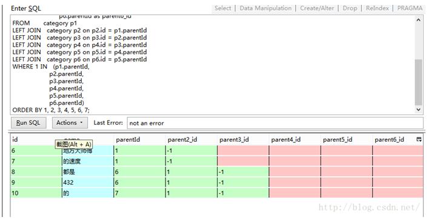Screen dimensions: 429x220
Task: Click the 'WHERE 1 IN' line in editor
Action: [51, 67]
